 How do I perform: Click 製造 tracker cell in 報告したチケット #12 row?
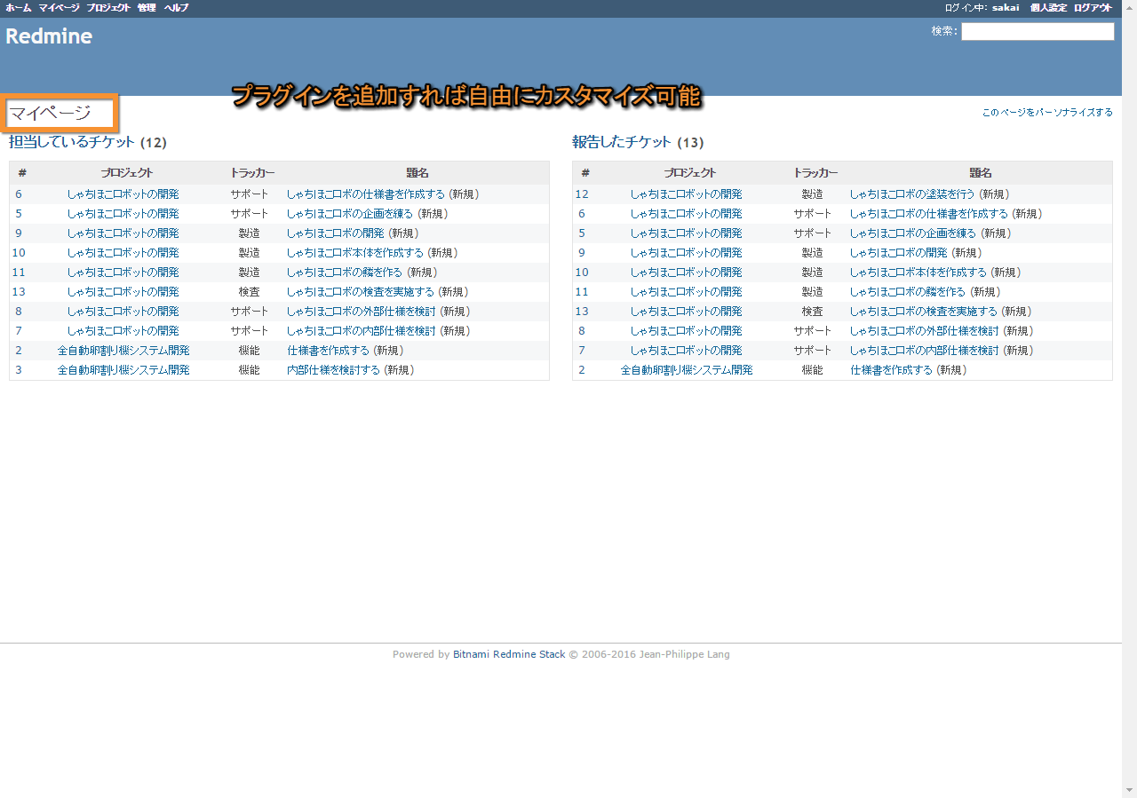point(812,194)
